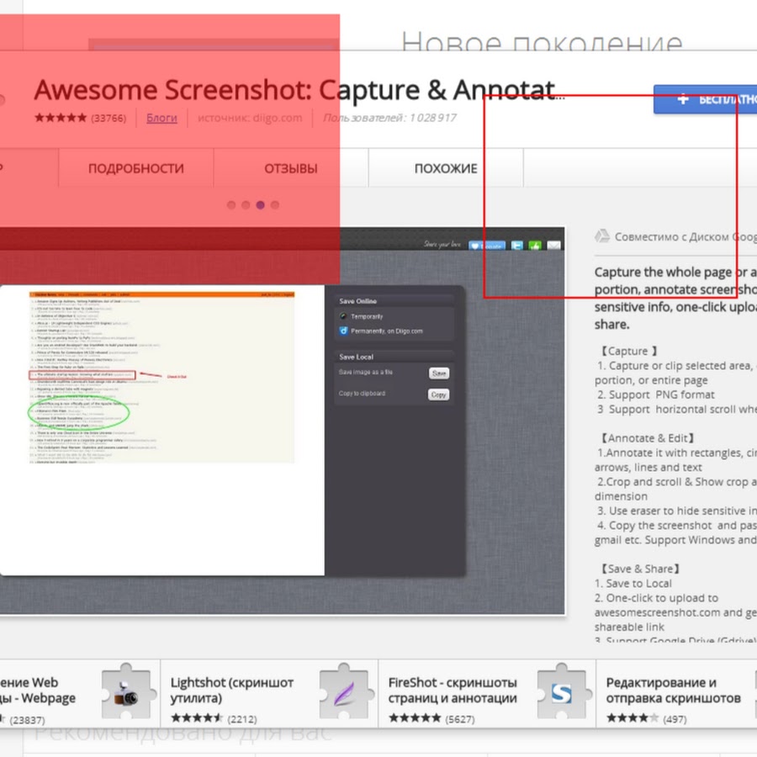
Task: Open FireShot related extension card
Action: pos(453,690)
